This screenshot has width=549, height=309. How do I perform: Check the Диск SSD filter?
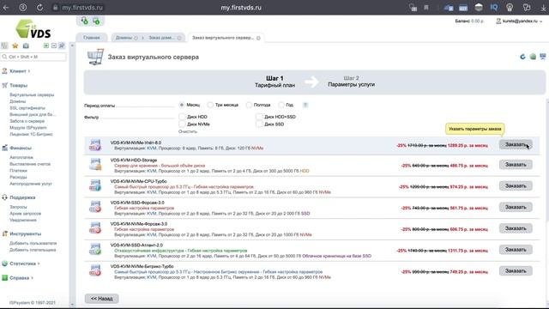pyautogui.click(x=259, y=124)
